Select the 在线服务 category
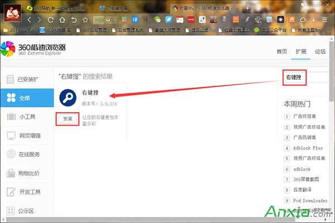 (27, 154)
